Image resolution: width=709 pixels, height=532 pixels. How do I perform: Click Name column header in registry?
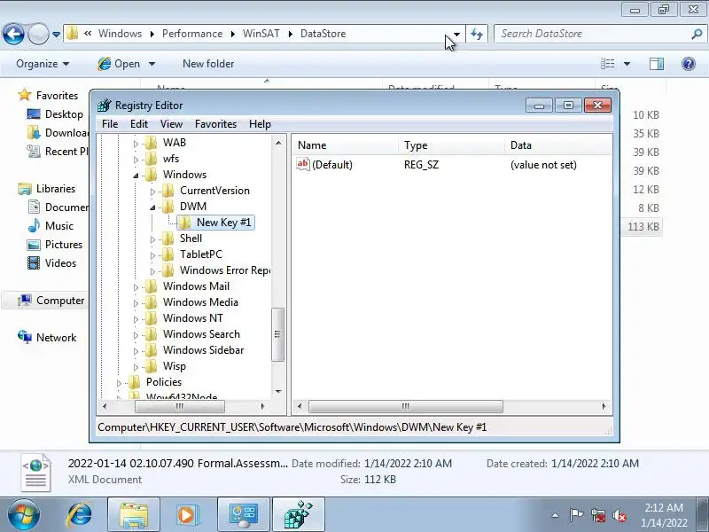coord(346,145)
